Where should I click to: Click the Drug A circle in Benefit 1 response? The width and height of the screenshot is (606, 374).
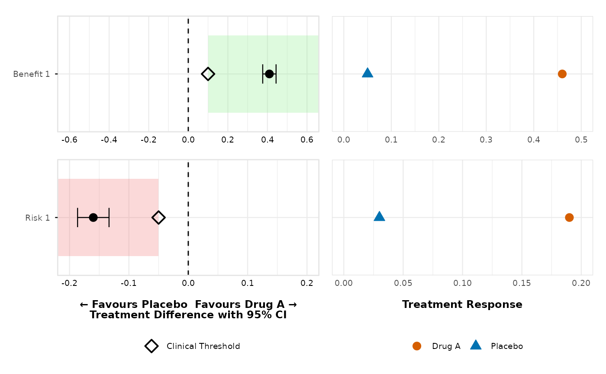point(562,74)
